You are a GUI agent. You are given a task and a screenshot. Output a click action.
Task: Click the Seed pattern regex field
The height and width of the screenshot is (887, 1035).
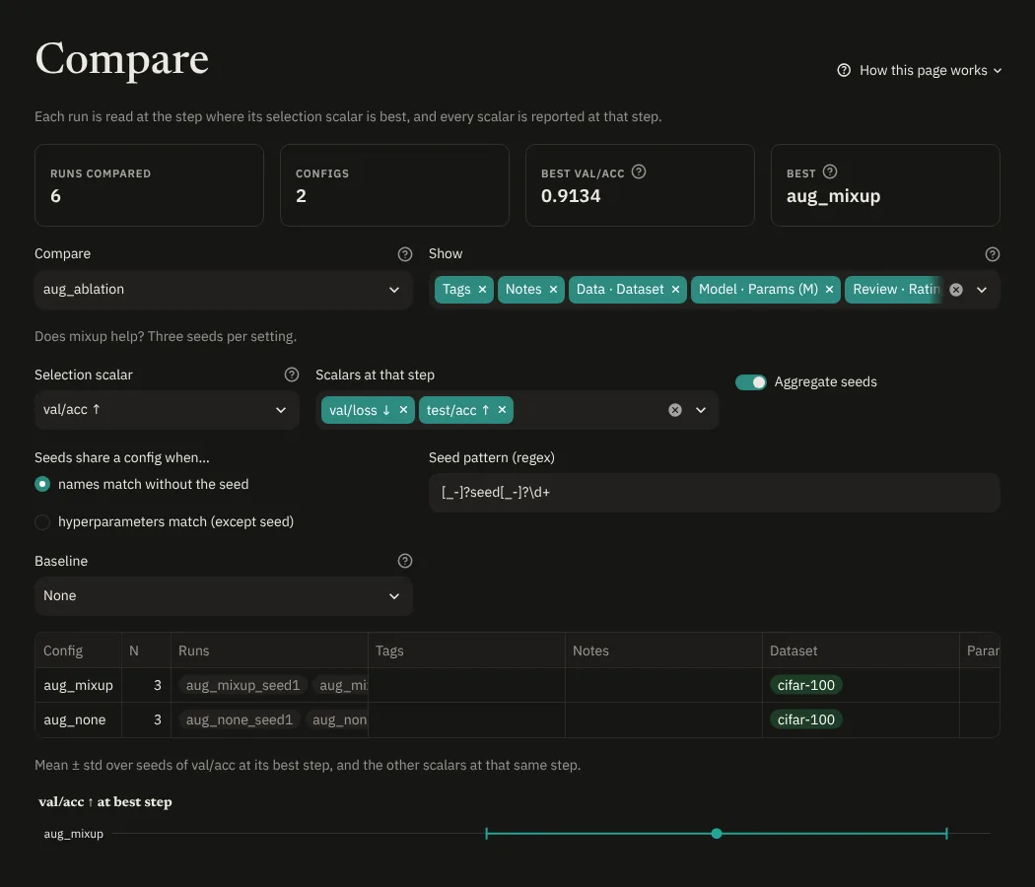pyautogui.click(x=715, y=493)
